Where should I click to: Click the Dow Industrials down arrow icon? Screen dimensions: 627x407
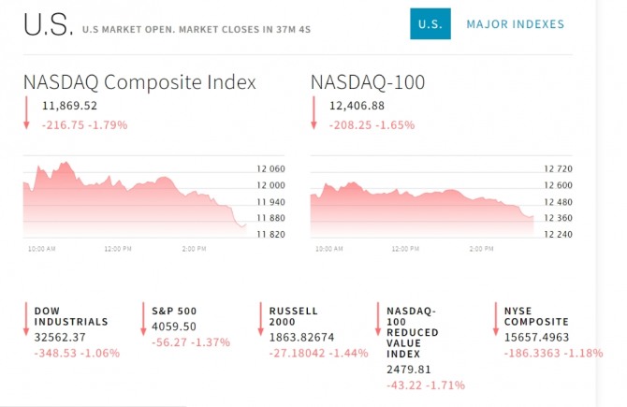coord(26,317)
